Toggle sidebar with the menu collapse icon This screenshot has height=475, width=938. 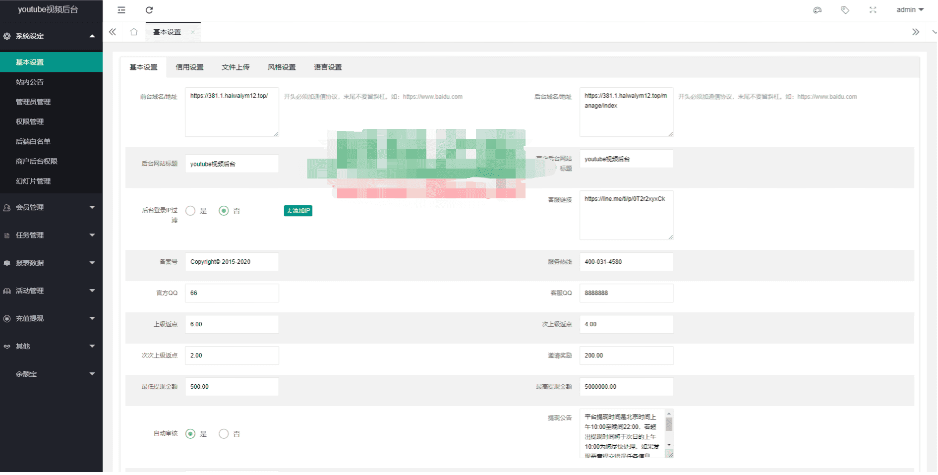[121, 10]
